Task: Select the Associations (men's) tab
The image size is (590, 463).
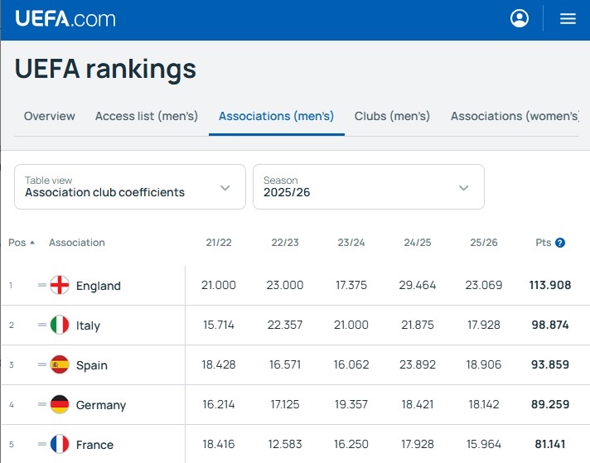Action: point(276,116)
